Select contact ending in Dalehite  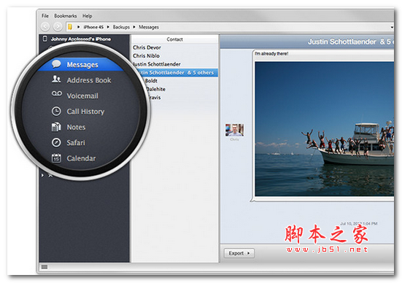pyautogui.click(x=155, y=89)
